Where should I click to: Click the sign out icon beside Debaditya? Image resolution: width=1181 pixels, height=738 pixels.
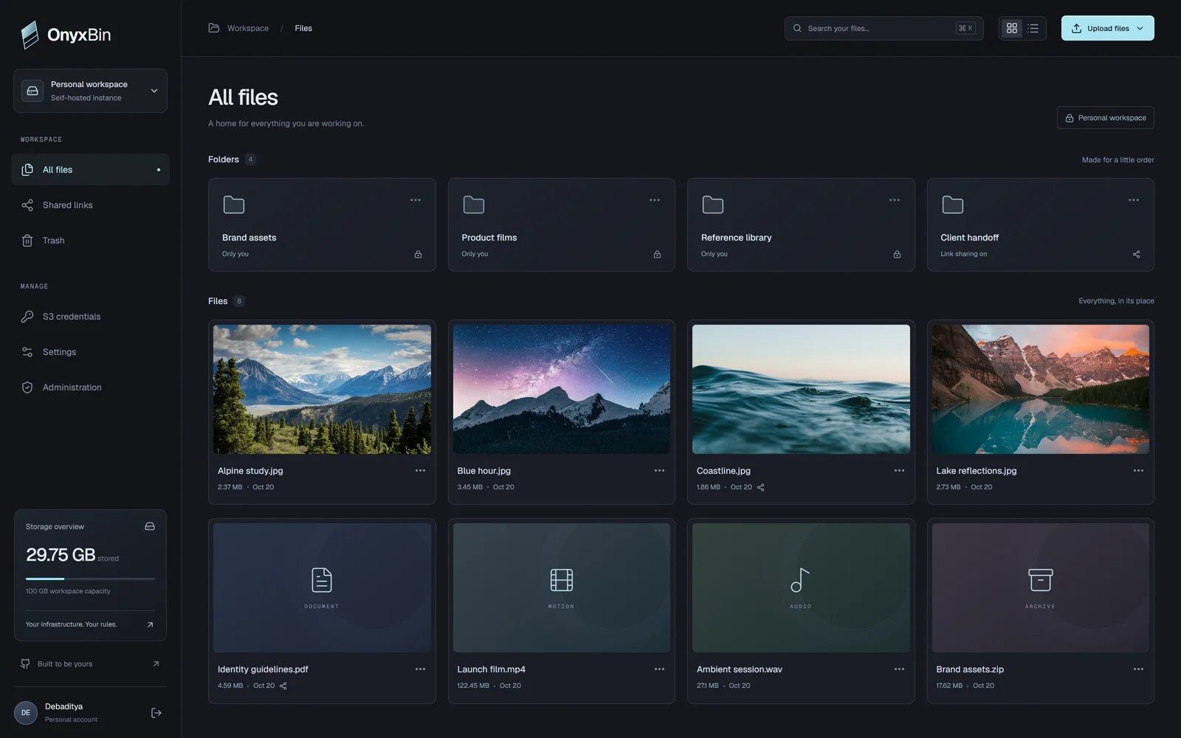point(156,713)
